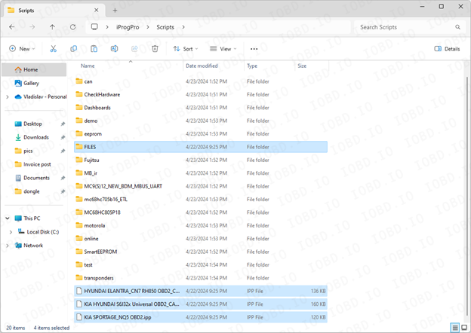Click the Rename icon in toolbar
471x333 pixels.
click(x=114, y=49)
